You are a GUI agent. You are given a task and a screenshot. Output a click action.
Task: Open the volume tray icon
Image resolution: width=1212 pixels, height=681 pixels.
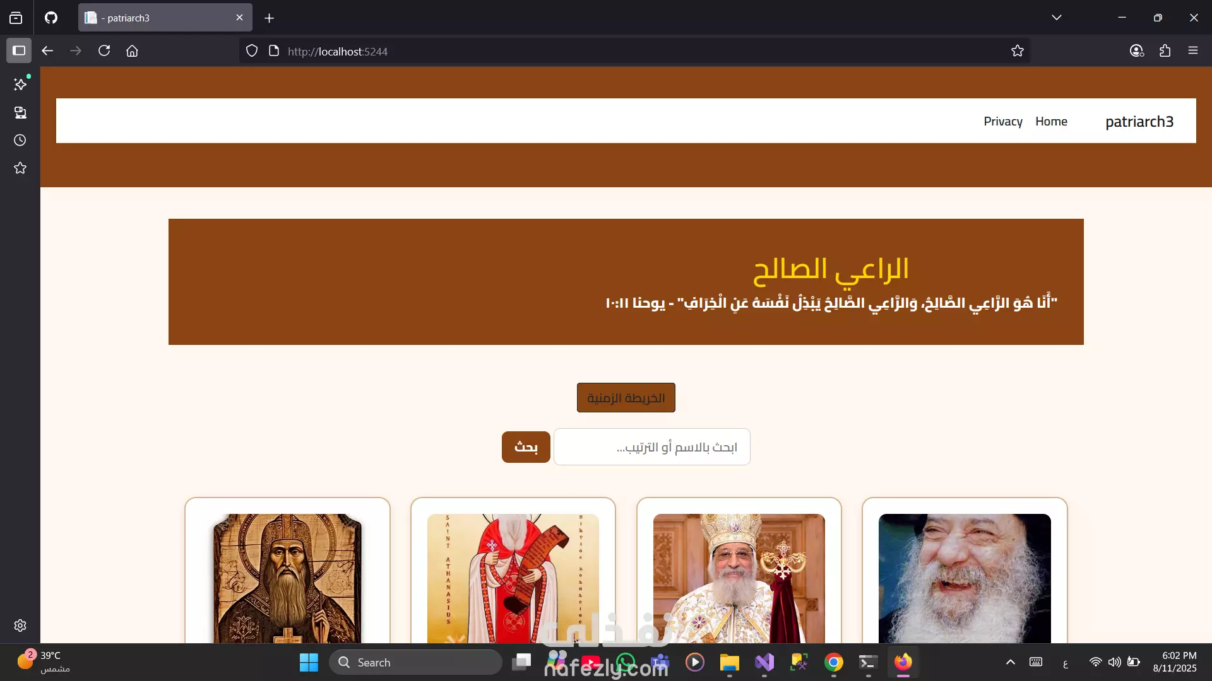(x=1115, y=662)
